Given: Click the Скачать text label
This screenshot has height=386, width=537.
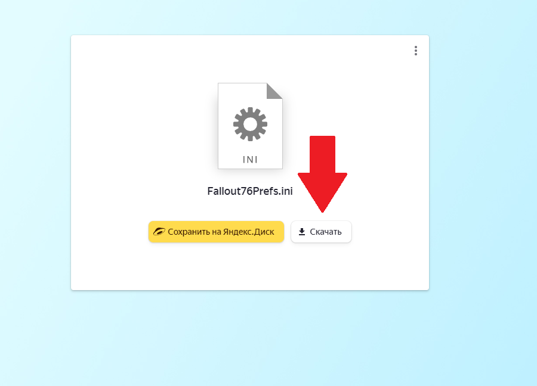Looking at the screenshot, I should tap(326, 232).
